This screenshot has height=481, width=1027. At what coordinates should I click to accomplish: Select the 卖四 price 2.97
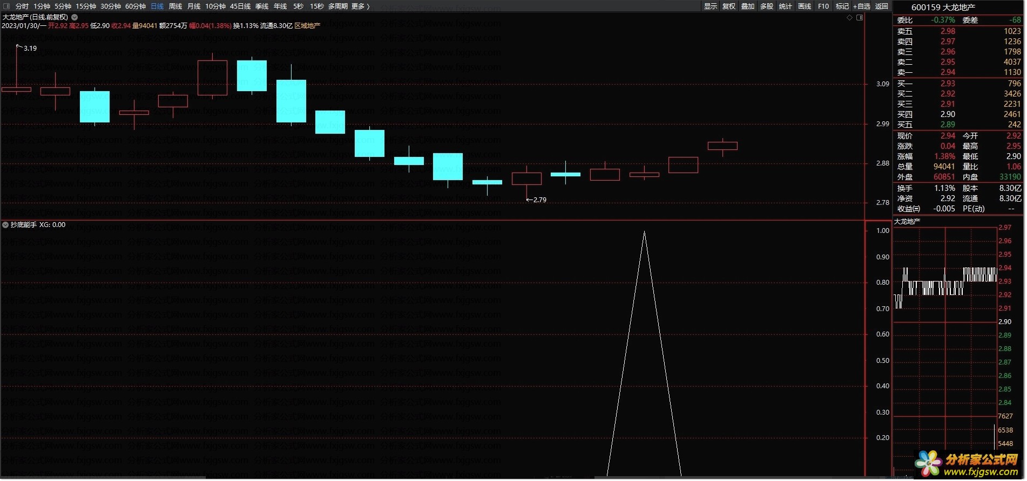tap(948, 42)
